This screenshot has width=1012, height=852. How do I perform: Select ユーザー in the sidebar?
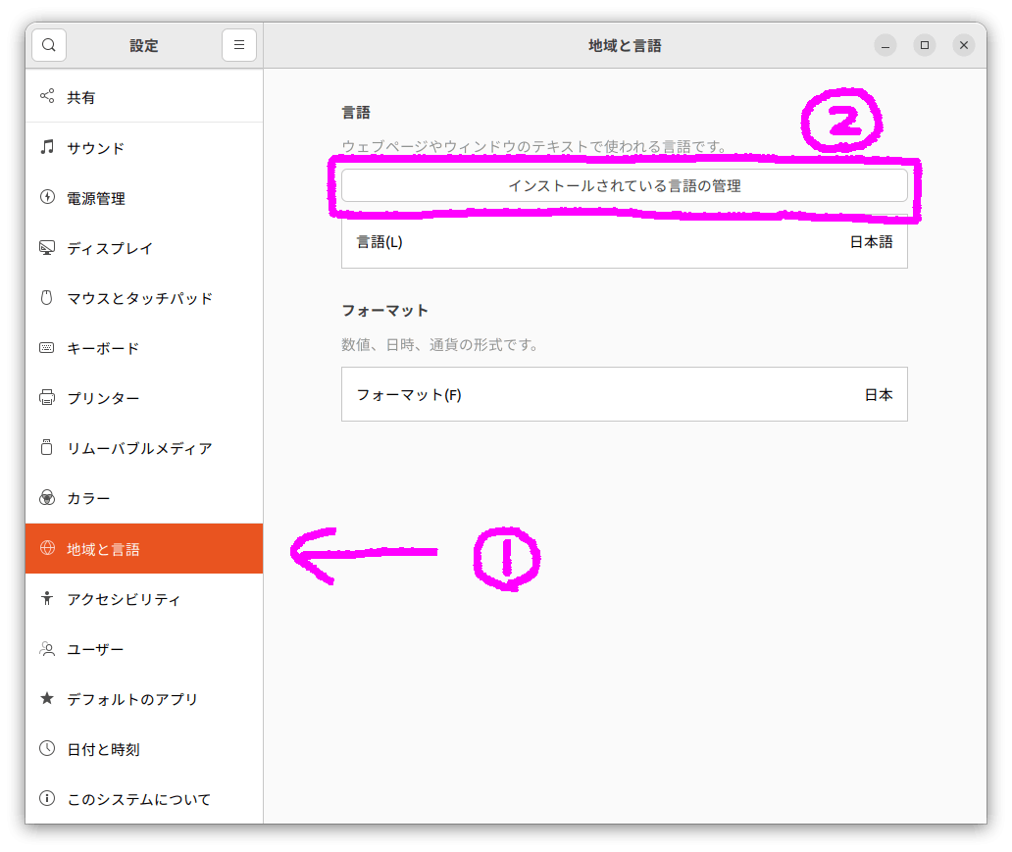pos(144,649)
